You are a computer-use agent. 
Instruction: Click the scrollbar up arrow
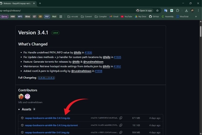201,22
